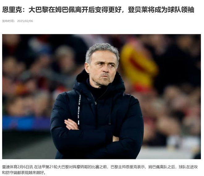
Task: Click the last line 和防守端都表现越来越好
Action: coord(23,173)
